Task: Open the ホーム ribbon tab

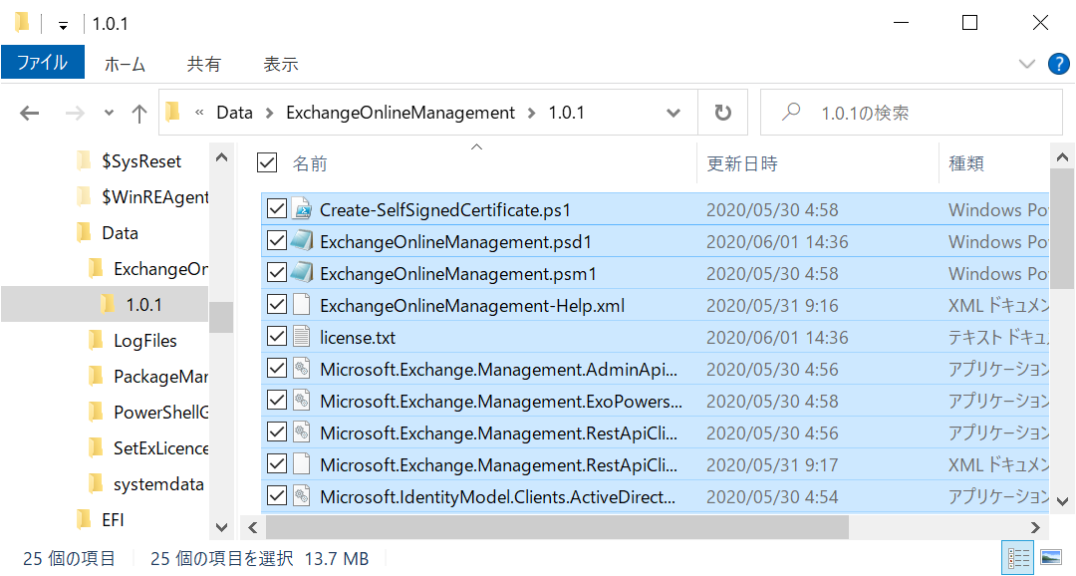Action: click(125, 64)
